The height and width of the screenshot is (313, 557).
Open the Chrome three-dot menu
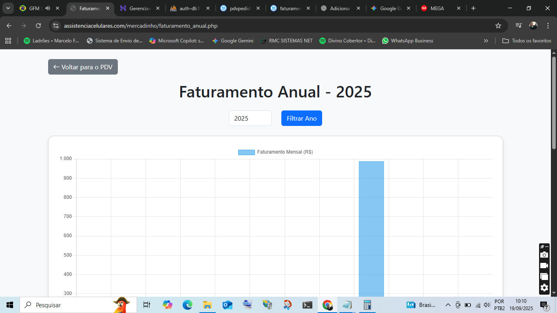[x=548, y=26]
